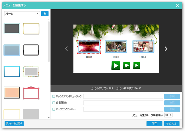The height and width of the screenshot is (131, 185).
Task: Click デフォルトに戻す to reset defaults
Action: point(14,124)
